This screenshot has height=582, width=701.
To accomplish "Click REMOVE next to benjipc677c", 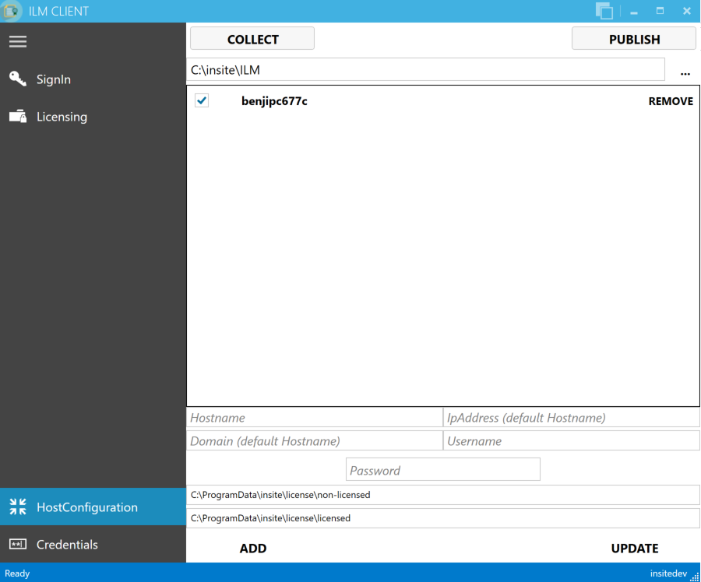I will point(670,100).
